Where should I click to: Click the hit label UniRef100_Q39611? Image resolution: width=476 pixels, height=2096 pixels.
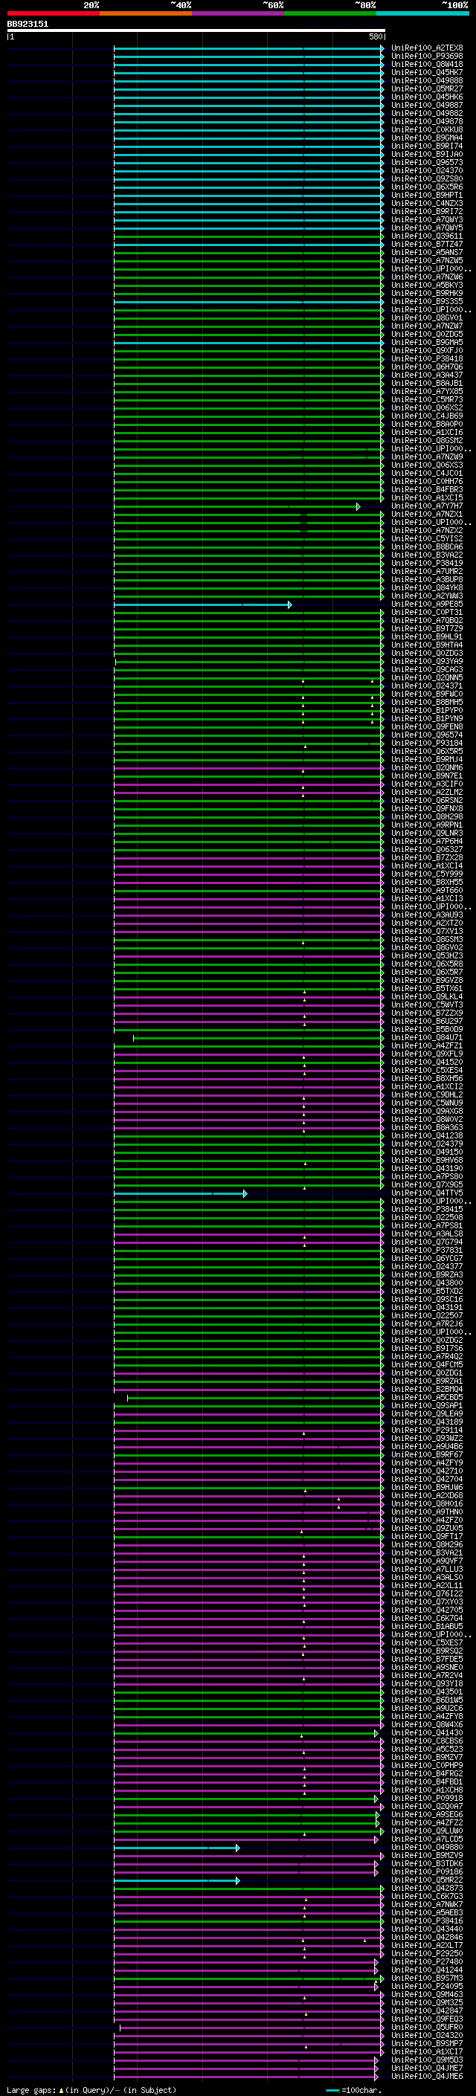click(427, 236)
